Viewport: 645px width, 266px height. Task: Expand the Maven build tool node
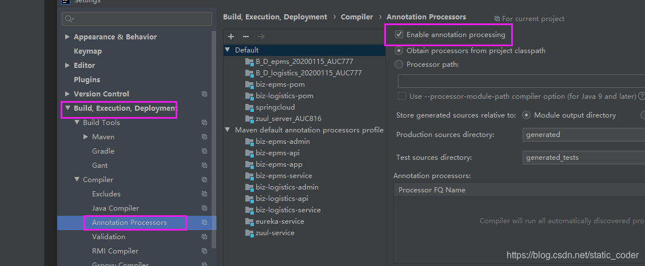click(86, 137)
